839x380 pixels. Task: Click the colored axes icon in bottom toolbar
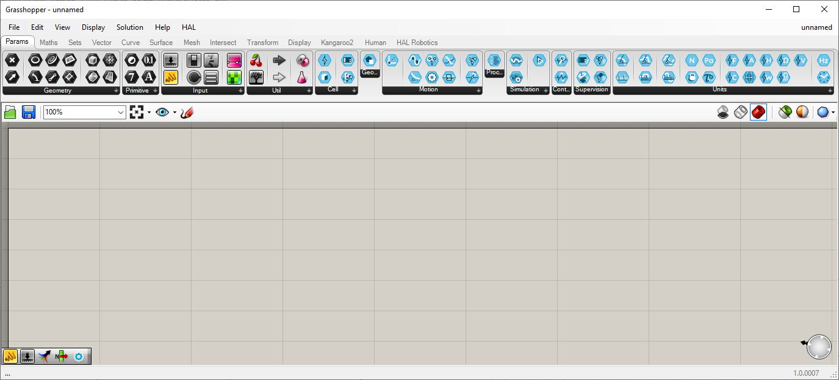click(x=44, y=357)
